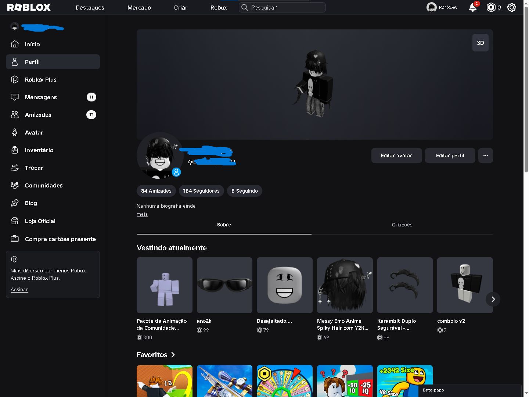
Task: Open the comboio v2 outfit thumbnail
Action: (465, 285)
